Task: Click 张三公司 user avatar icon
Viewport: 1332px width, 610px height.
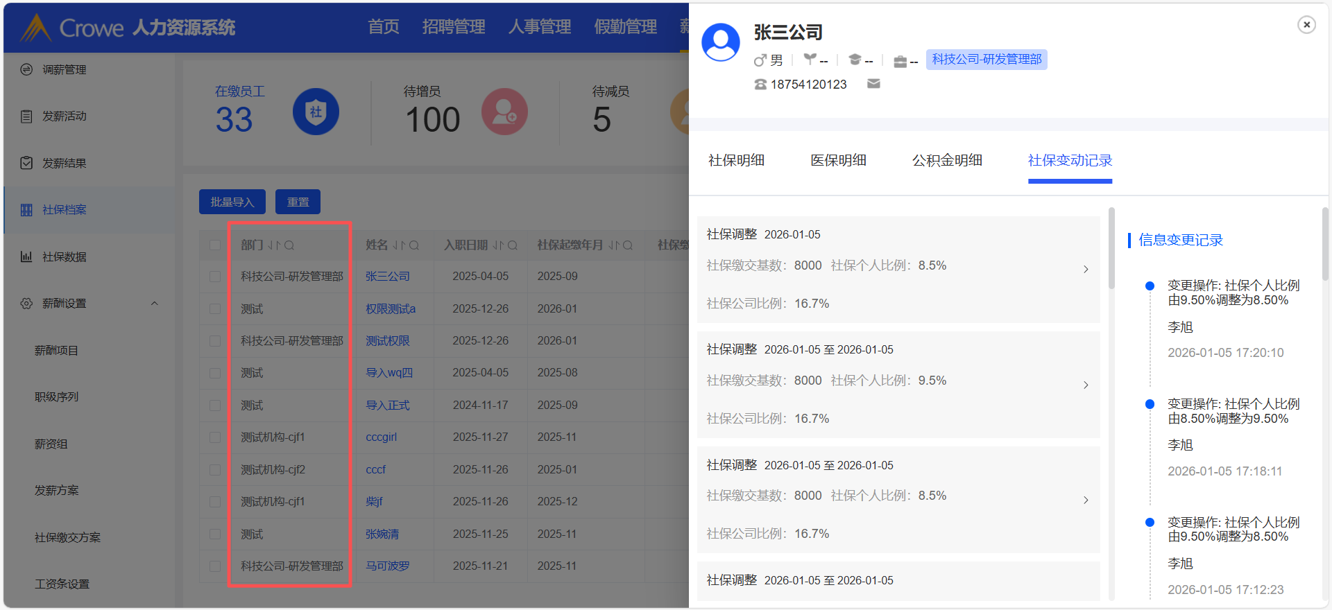Action: click(721, 42)
